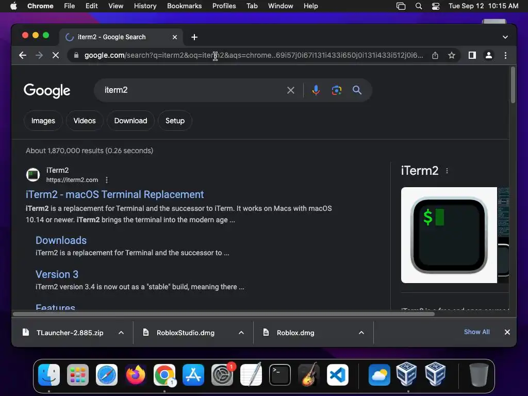Select the Download filter chip
The height and width of the screenshot is (396, 528).
click(130, 121)
